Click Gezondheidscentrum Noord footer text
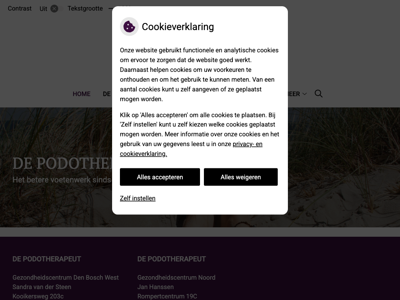This screenshot has width=400, height=300. [176, 277]
